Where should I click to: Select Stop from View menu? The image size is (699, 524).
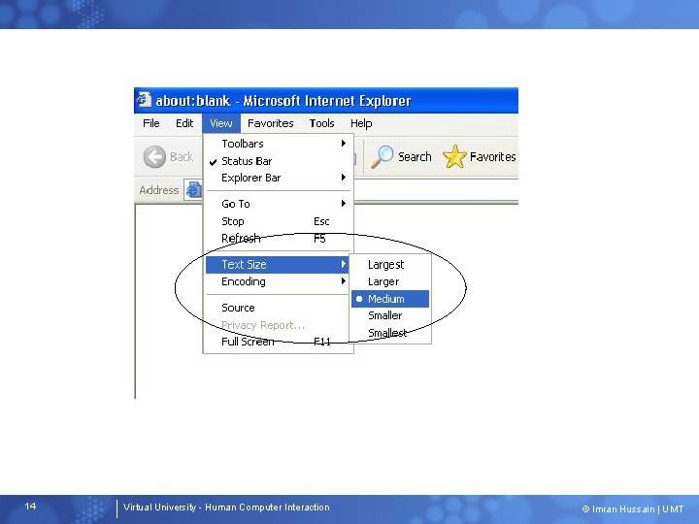(279, 221)
